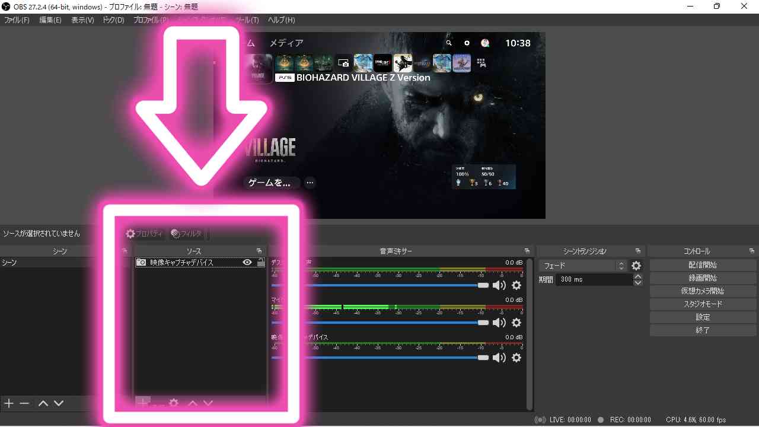Undock the ソース panel with its pop-out icon
This screenshot has width=759, height=427.
(259, 251)
